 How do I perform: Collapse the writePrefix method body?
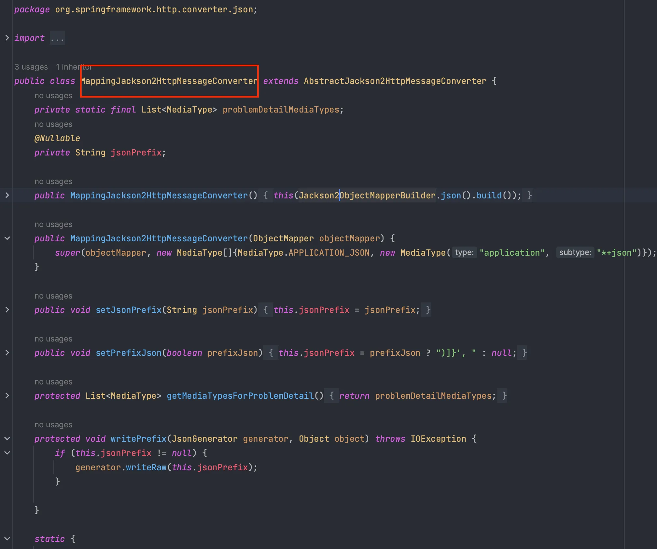click(7, 439)
